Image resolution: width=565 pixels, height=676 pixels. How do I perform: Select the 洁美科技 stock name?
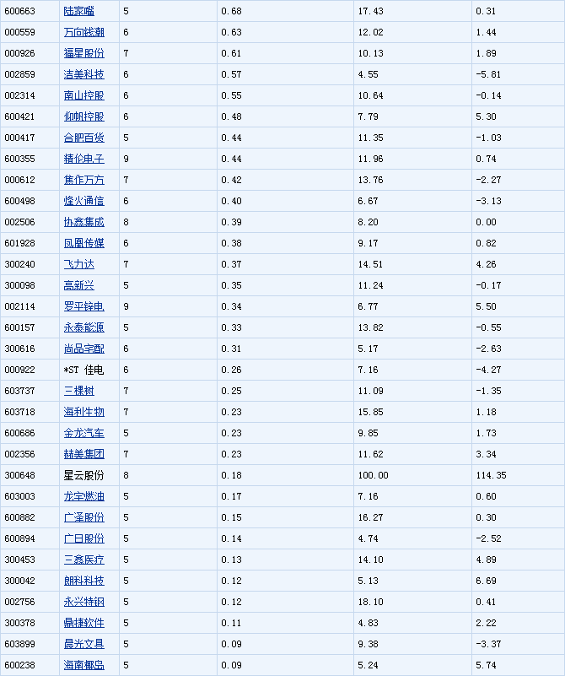click(x=84, y=74)
